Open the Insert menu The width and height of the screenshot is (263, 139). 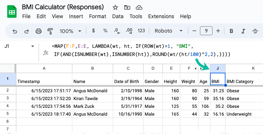pos(76,16)
